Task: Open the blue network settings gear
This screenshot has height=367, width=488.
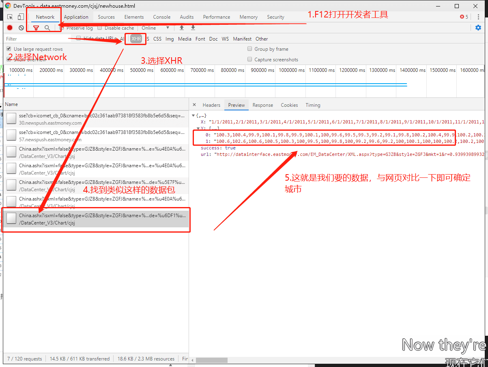Action: pyautogui.click(x=478, y=28)
